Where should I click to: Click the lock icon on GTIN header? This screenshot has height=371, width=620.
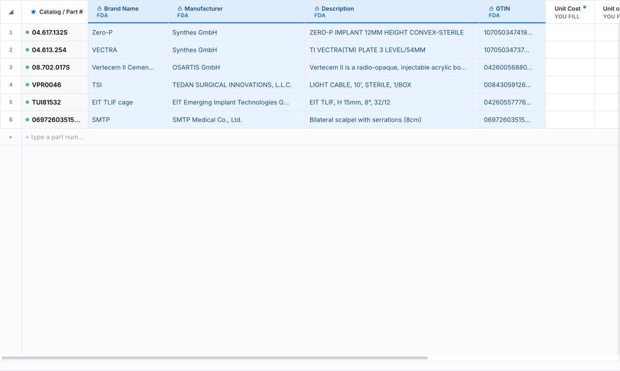pyautogui.click(x=491, y=9)
